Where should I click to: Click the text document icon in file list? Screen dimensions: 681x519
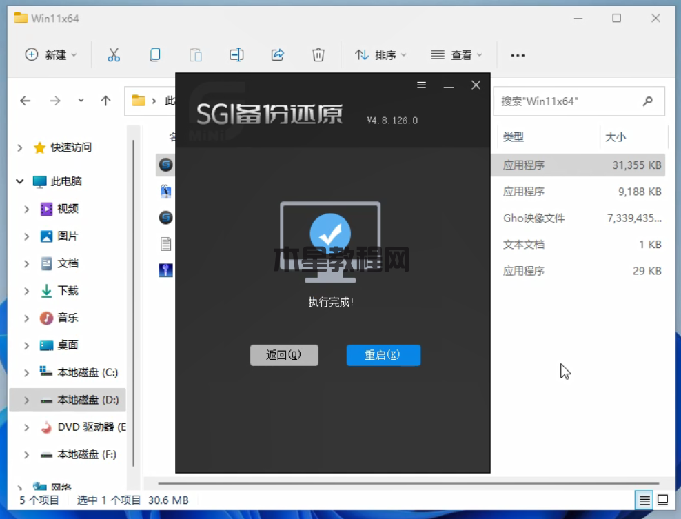166,244
